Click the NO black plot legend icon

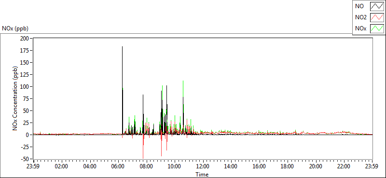pos(377,6)
